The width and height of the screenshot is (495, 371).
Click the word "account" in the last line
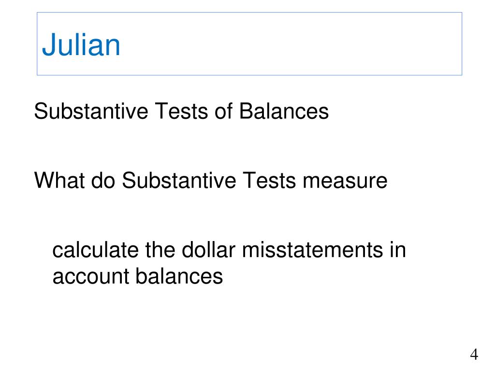tap(91, 277)
